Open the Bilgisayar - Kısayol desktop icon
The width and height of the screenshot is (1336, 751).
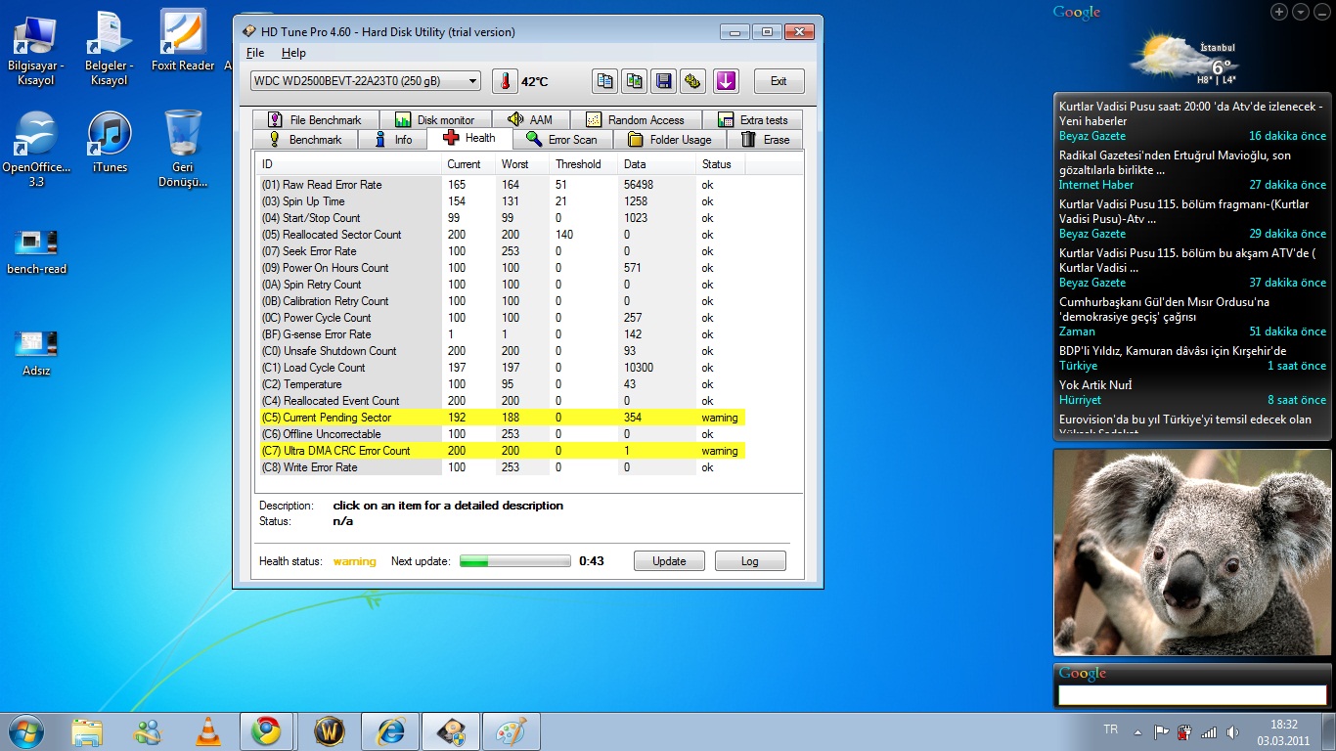pyautogui.click(x=36, y=49)
